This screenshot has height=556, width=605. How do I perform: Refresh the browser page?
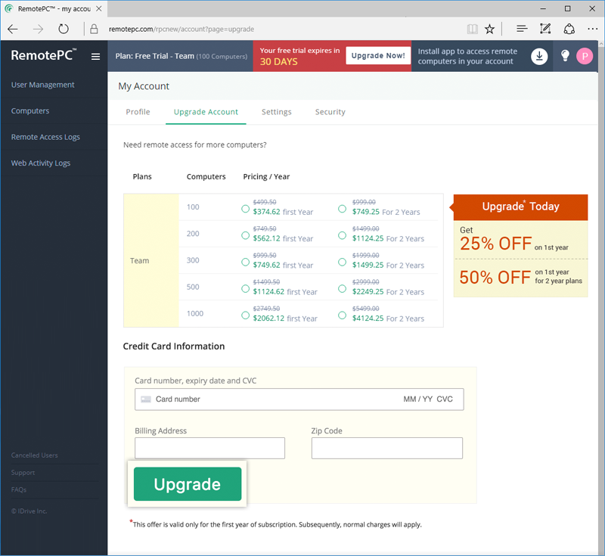[64, 29]
